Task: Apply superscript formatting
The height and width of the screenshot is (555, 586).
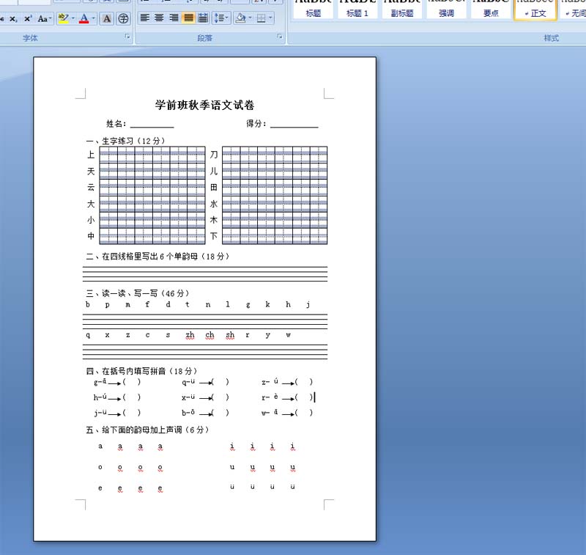Action: pyautogui.click(x=28, y=19)
